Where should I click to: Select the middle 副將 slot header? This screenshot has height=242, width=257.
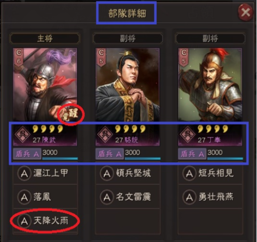(x=127, y=38)
